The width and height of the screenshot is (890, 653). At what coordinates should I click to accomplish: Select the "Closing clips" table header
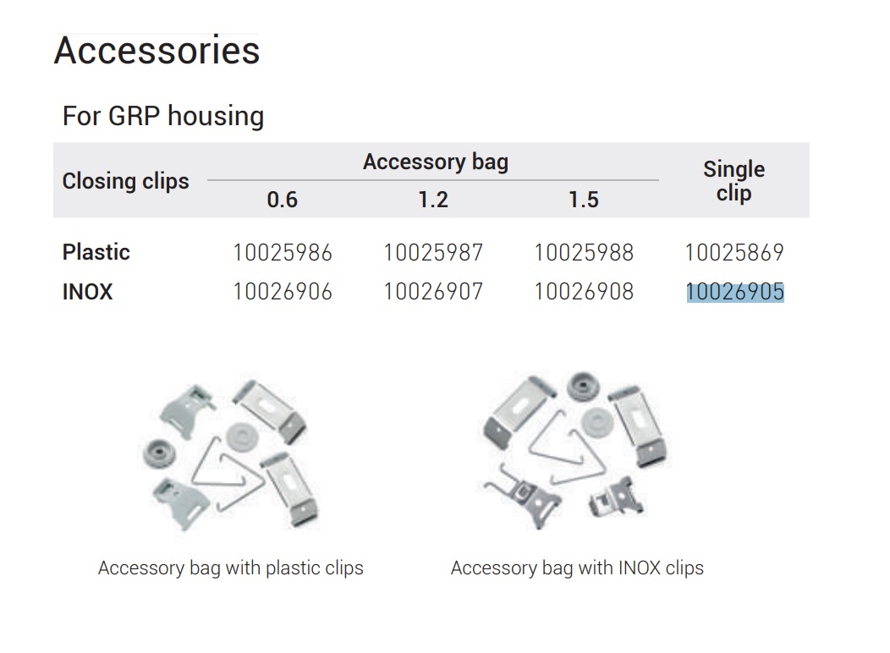(126, 181)
